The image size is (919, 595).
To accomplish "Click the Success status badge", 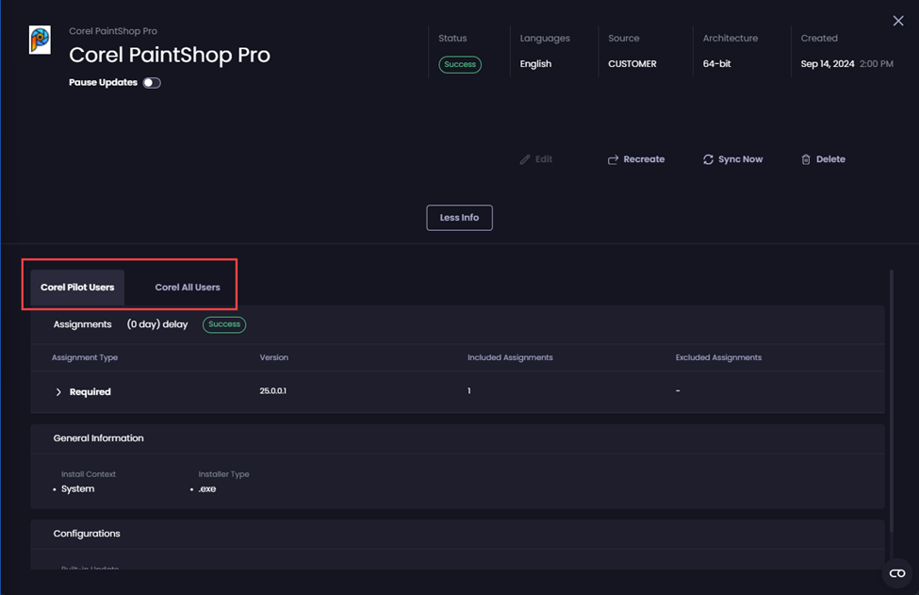I will pos(459,64).
